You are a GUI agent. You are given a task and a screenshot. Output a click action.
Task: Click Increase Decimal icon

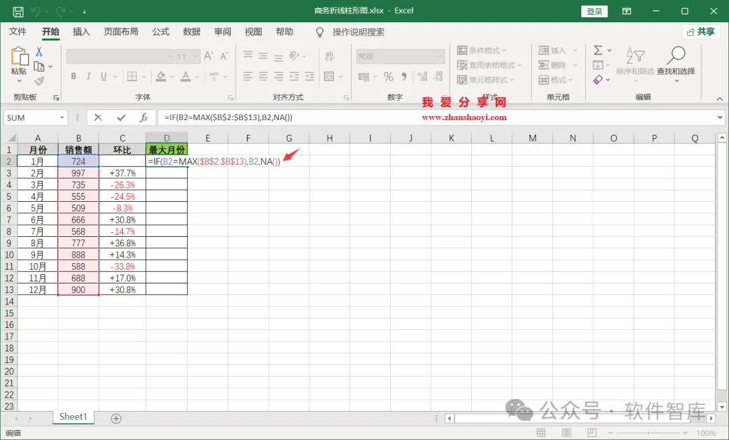pyautogui.click(x=423, y=77)
